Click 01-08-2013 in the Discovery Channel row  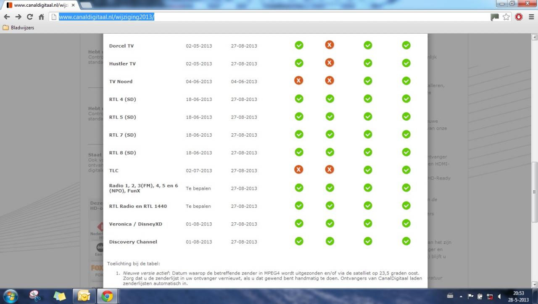[x=199, y=242]
